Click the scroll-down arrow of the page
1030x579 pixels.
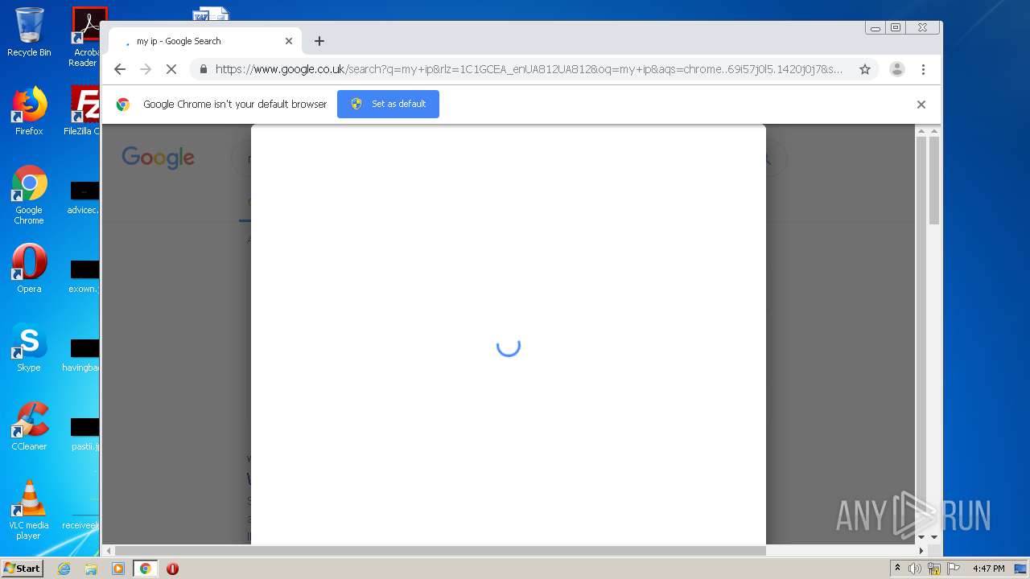(x=933, y=537)
